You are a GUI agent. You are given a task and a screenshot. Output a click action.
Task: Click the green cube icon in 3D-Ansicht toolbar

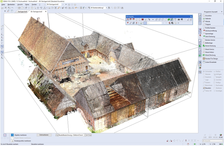pos(169,19)
